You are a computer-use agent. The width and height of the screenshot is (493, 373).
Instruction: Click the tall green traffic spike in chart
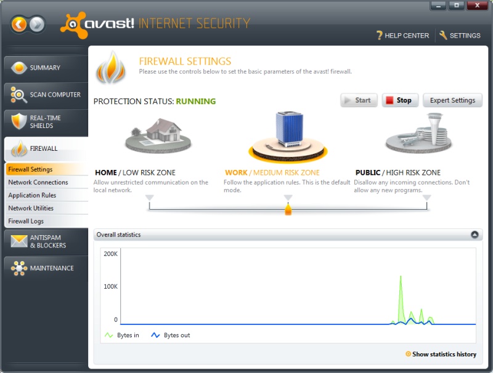click(x=401, y=299)
